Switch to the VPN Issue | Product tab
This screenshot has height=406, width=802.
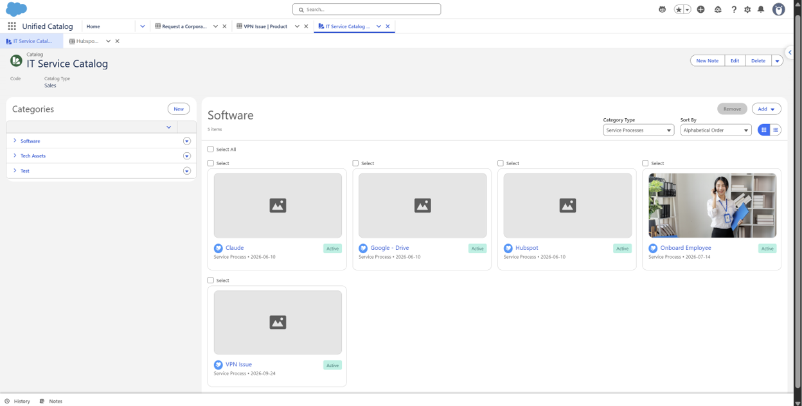265,26
